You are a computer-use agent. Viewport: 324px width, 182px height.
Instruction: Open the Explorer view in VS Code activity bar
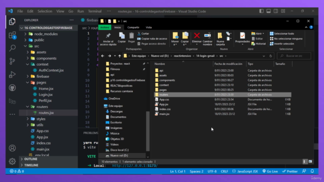tap(12, 21)
